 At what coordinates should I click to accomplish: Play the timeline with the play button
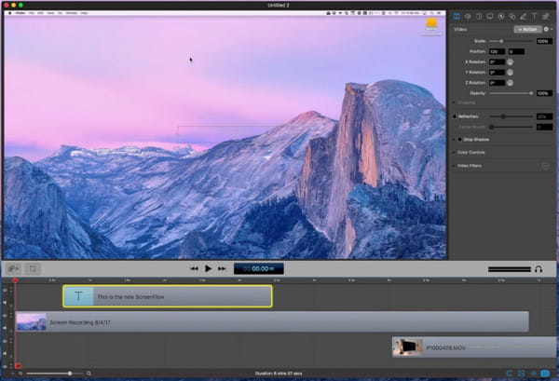pyautogui.click(x=208, y=268)
